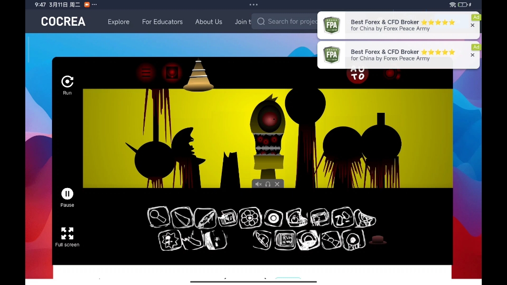
Task: Solo the selected character with headphones icon
Action: [268, 184]
